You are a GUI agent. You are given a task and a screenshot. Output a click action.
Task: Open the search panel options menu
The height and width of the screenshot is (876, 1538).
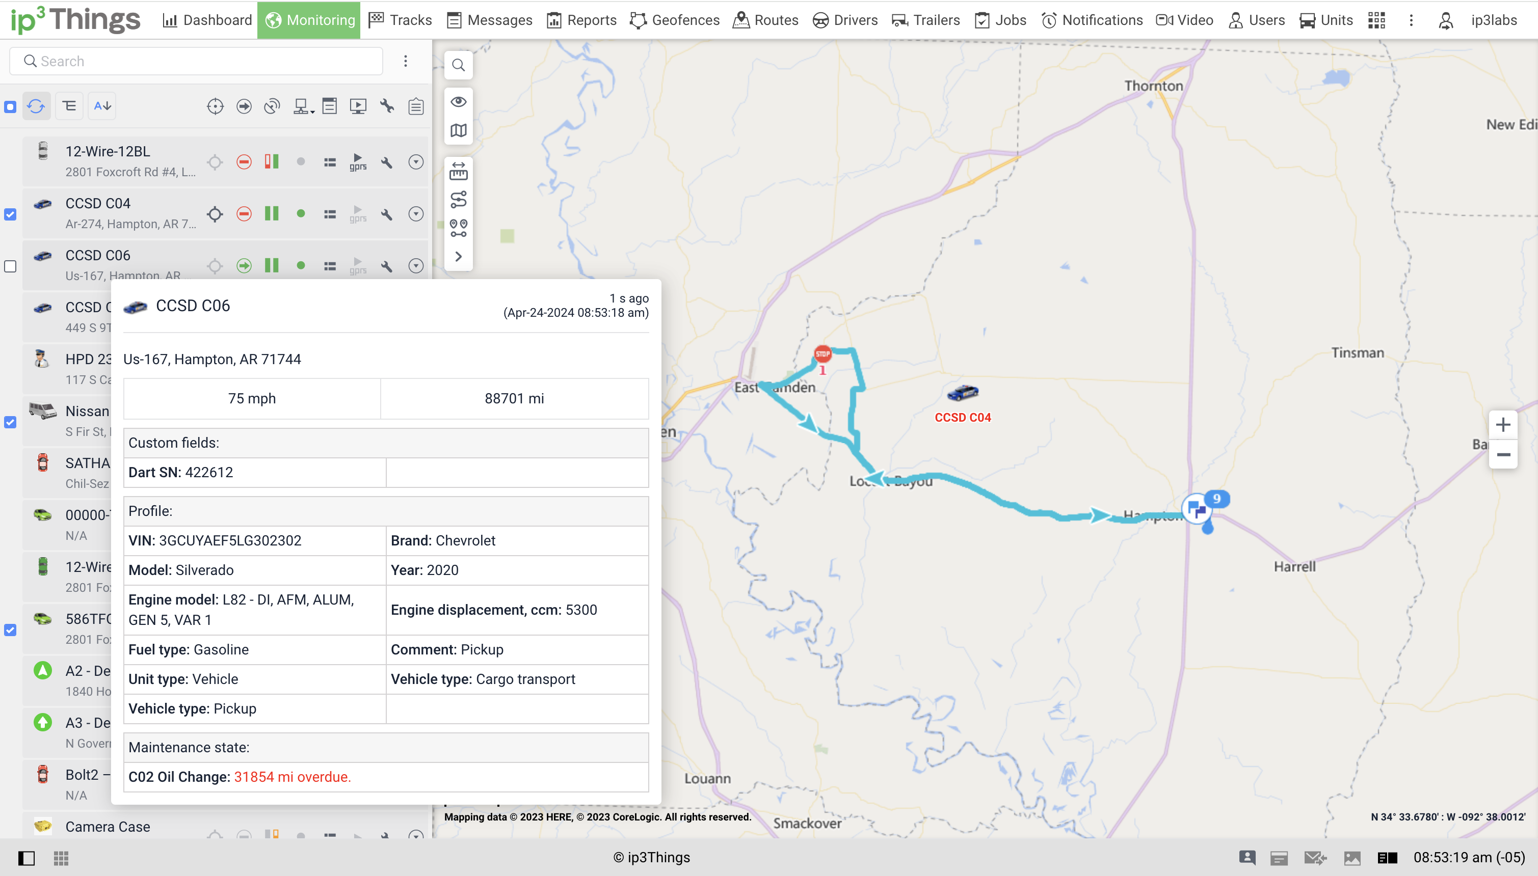point(406,61)
